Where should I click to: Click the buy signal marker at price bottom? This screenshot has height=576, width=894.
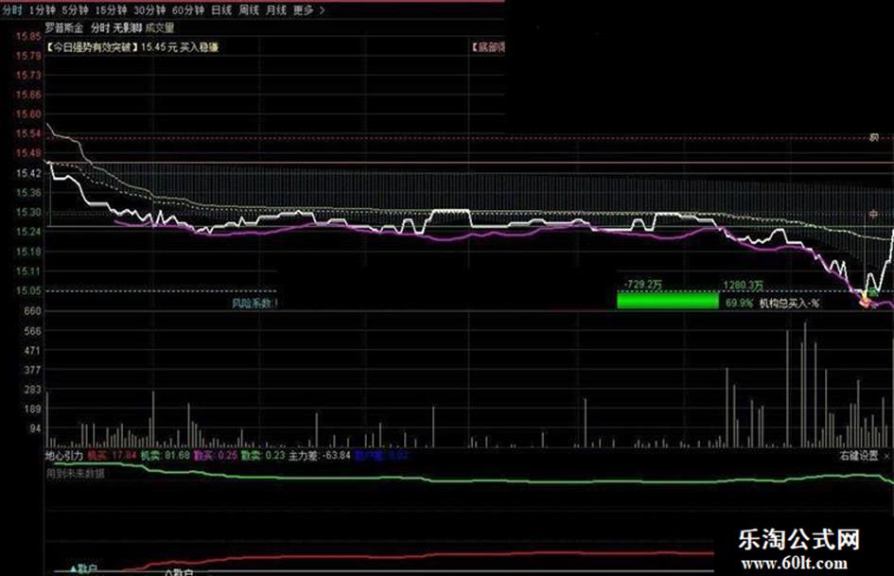click(x=866, y=301)
